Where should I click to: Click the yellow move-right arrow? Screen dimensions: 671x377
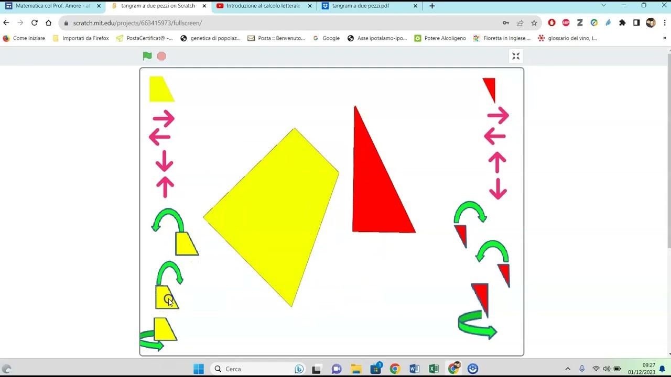pyautogui.click(x=163, y=118)
